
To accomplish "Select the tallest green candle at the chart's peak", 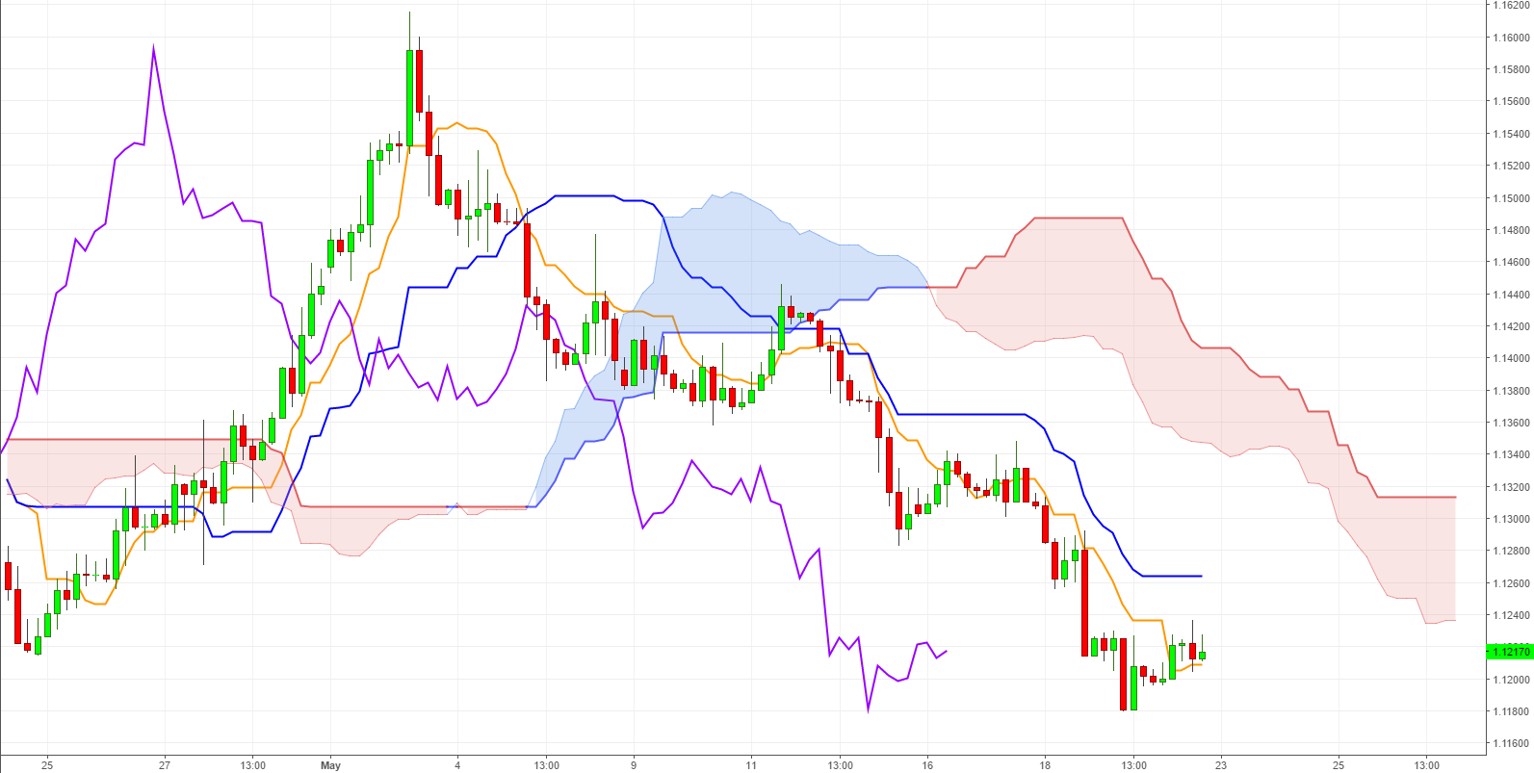I will pos(409,96).
